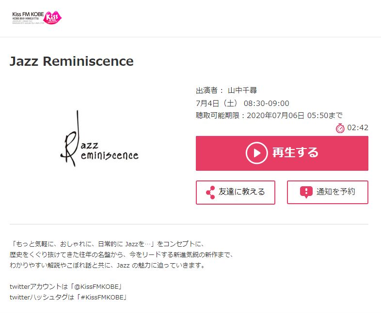Click the 7月4日（土）08:30-09:00 broadcast time

coord(242,103)
